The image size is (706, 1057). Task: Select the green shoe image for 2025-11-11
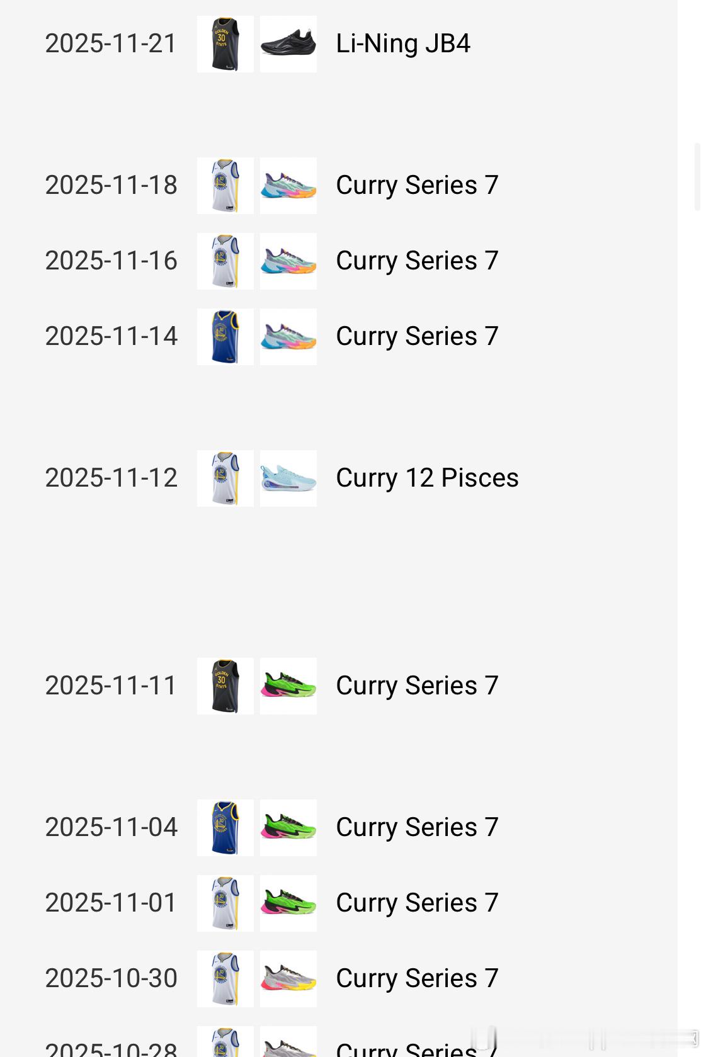point(288,686)
